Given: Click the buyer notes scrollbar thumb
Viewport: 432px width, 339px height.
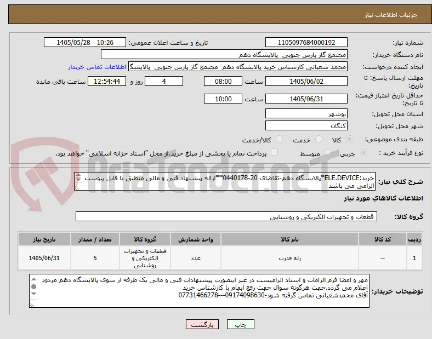Looking at the screenshot, I should pyautogui.click(x=33, y=287).
